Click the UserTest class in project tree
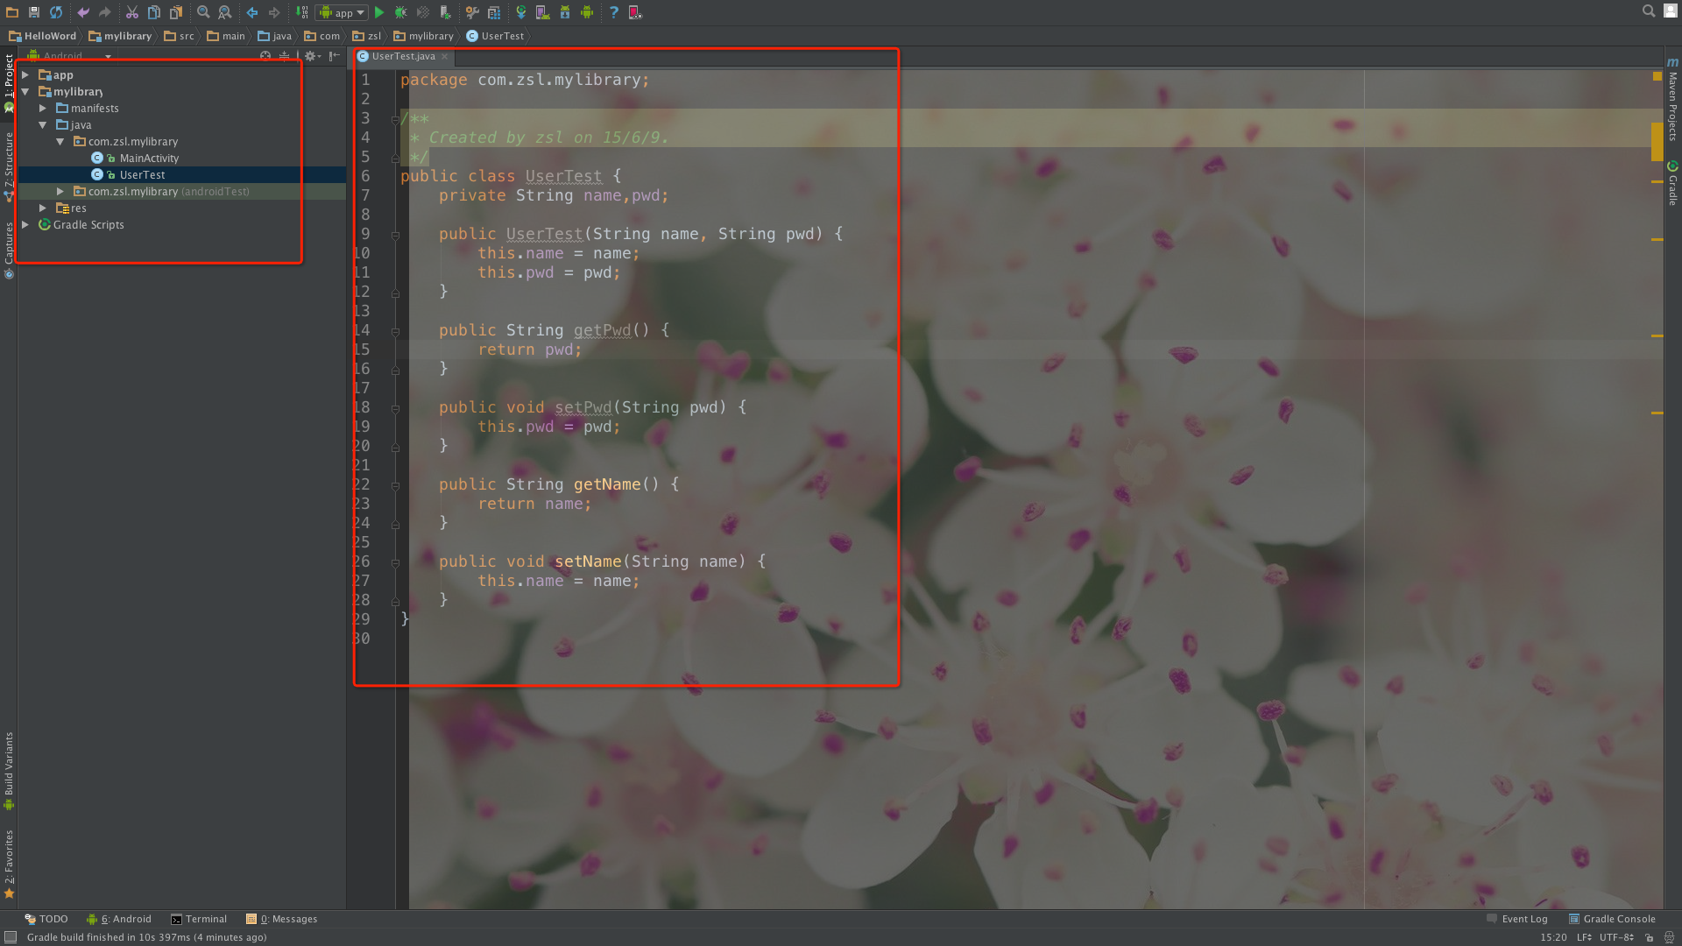 140,174
